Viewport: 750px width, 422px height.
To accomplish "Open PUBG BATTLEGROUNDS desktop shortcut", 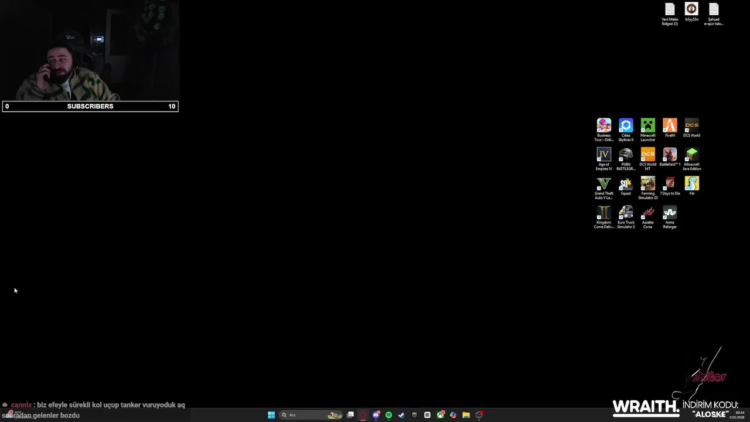I will point(626,159).
